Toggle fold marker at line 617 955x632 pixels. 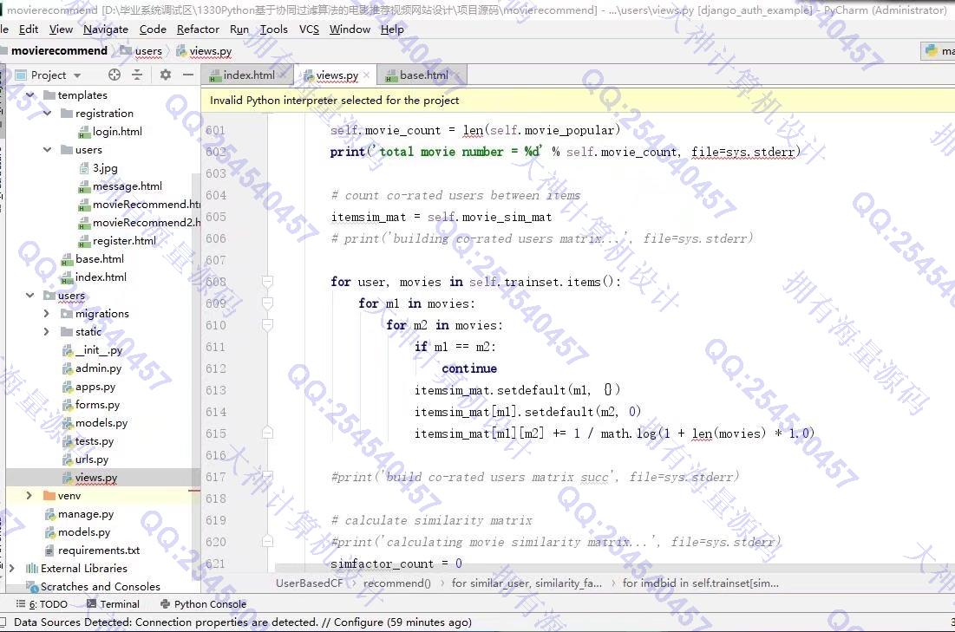267,477
